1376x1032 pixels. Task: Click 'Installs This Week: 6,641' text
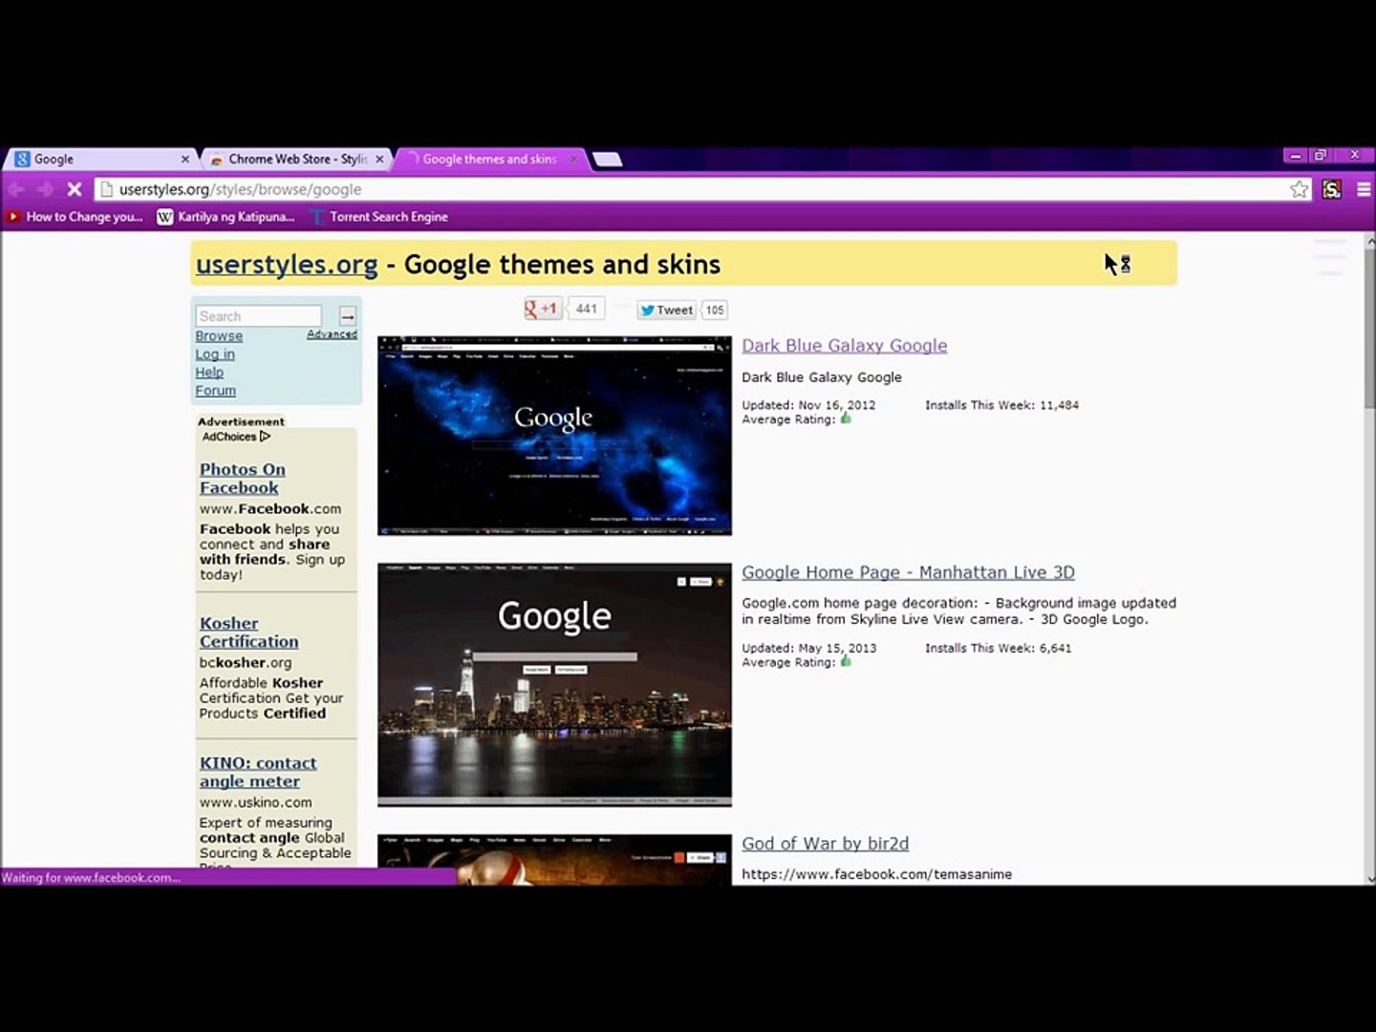(998, 648)
